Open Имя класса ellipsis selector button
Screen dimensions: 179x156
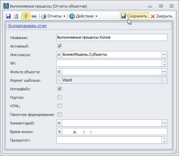164,54
